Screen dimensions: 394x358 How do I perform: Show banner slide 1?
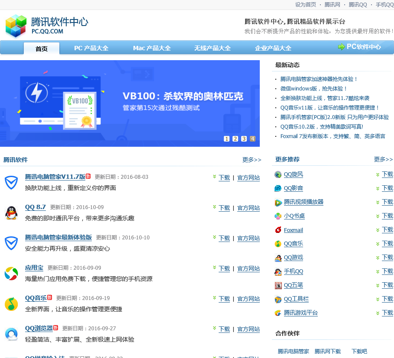[x=226, y=139]
